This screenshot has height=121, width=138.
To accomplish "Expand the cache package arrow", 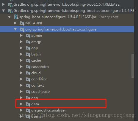I will pos(21,60).
